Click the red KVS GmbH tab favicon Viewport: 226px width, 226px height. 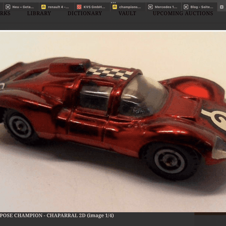[x=79, y=7]
